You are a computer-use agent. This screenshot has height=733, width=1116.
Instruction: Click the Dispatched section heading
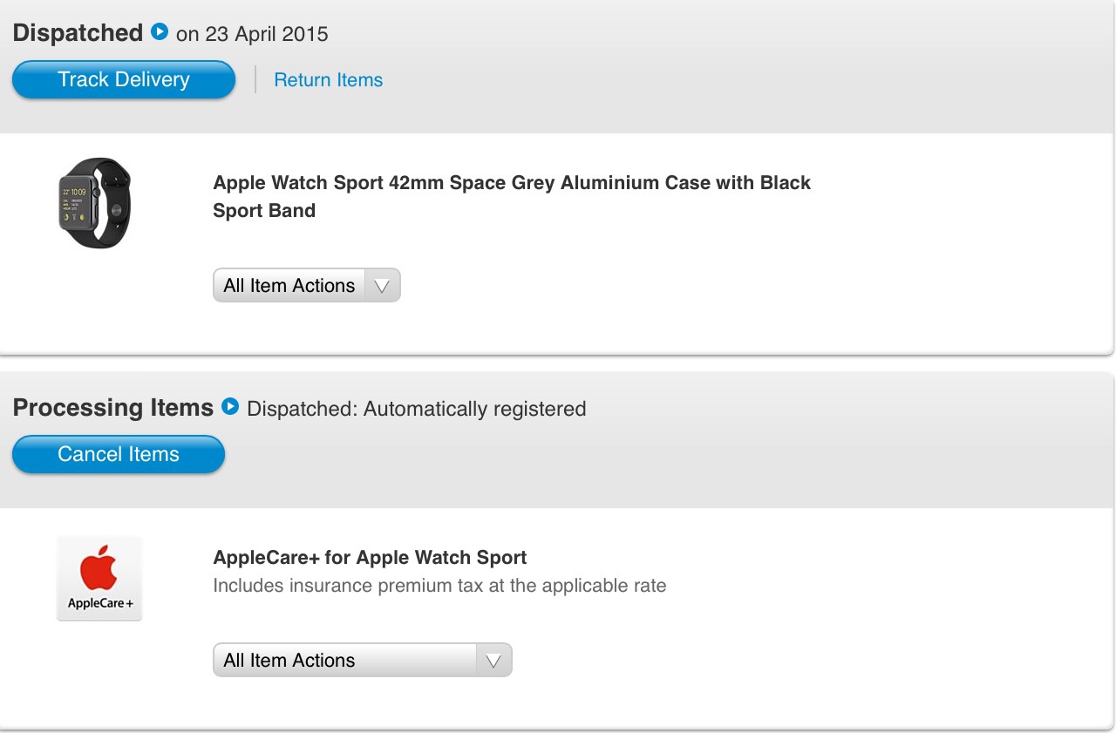click(78, 33)
